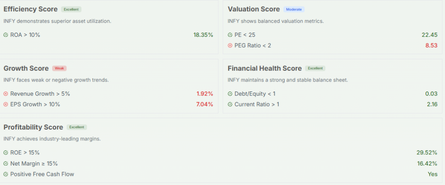445x185 pixels.
Task: Click the 2.16 Current Ratio value
Action: coord(432,104)
